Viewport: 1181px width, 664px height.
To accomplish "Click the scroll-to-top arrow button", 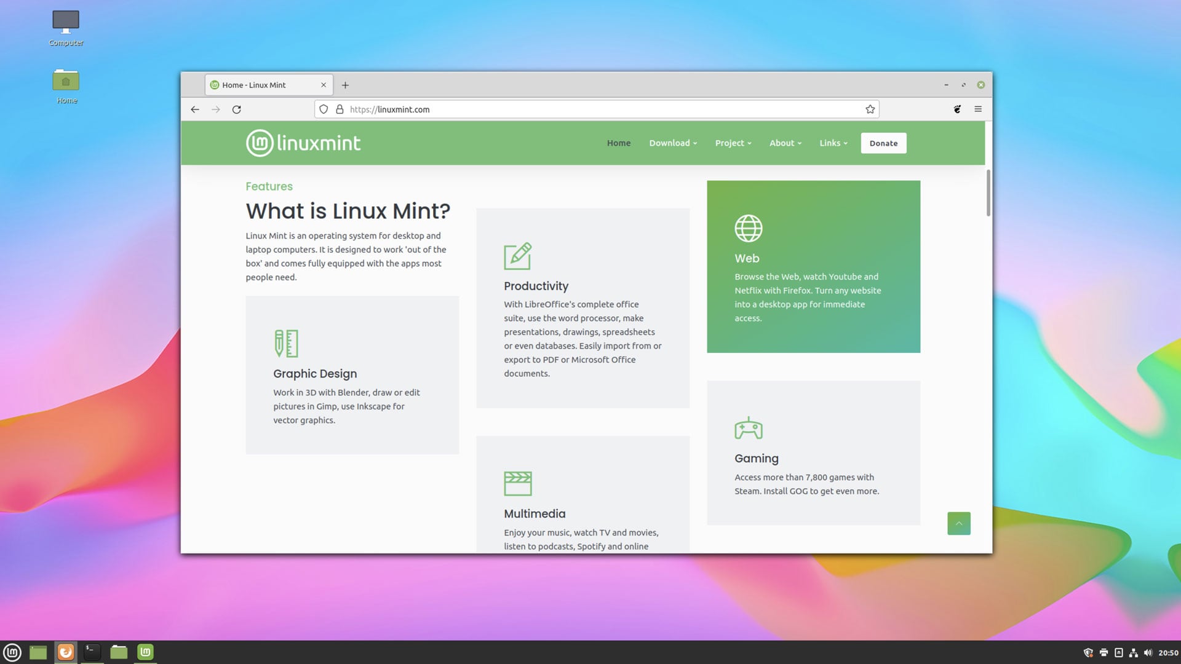I will coord(959,523).
